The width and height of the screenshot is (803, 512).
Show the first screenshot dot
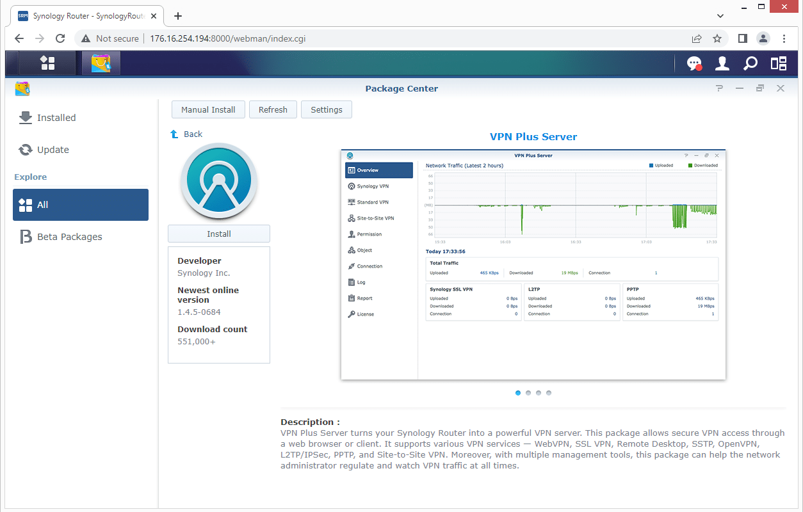coord(518,393)
